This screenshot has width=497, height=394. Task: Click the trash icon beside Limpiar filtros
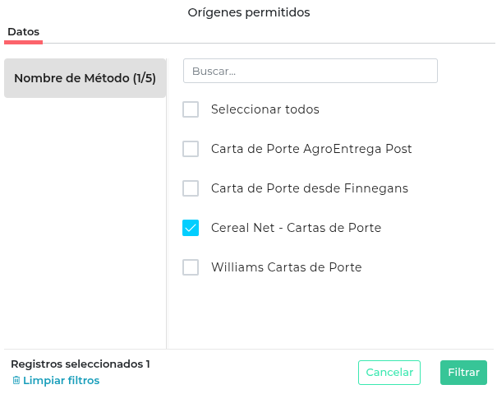pos(16,381)
